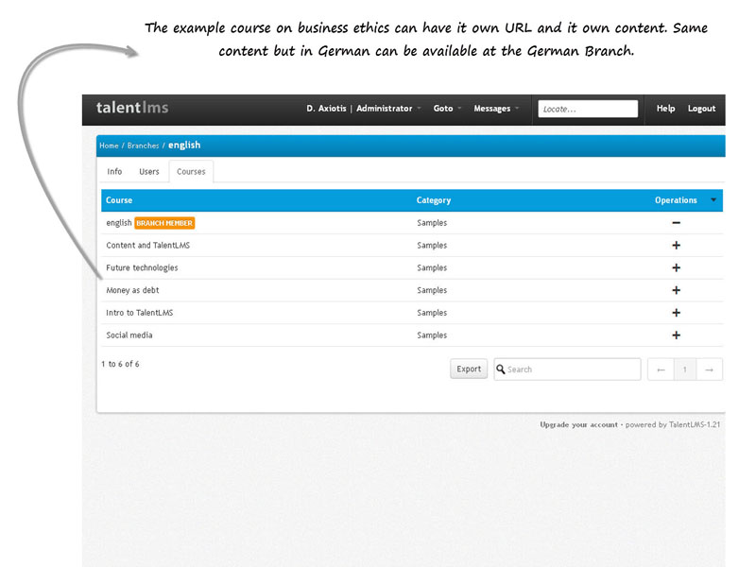Open the Operations dropdown arrow
The image size is (756, 567).
point(713,199)
